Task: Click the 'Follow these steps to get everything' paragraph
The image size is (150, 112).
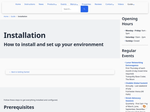Action: click(31, 100)
